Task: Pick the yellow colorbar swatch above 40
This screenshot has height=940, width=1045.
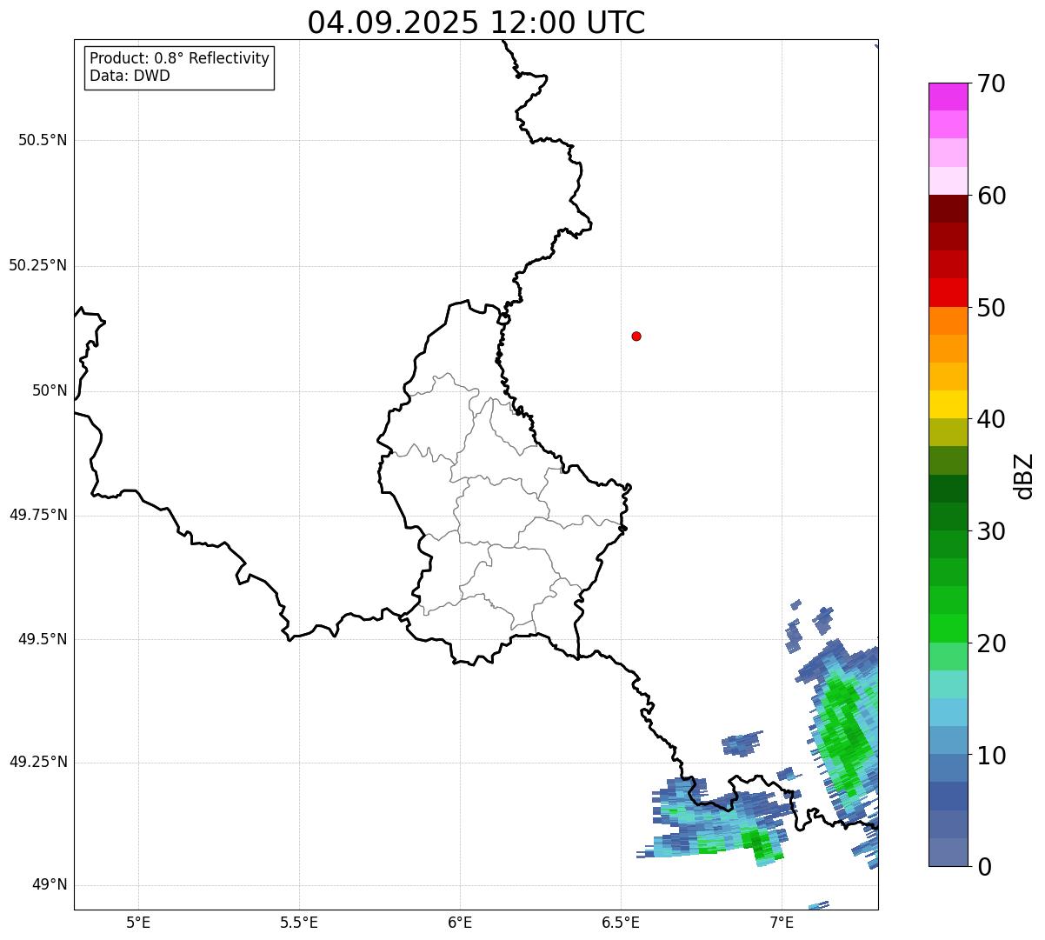Action: 948,404
